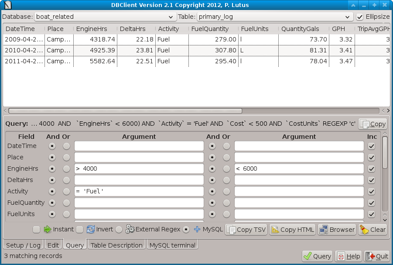The height and width of the screenshot is (265, 393).
Task: Quit the DBClient application
Action: [377, 256]
